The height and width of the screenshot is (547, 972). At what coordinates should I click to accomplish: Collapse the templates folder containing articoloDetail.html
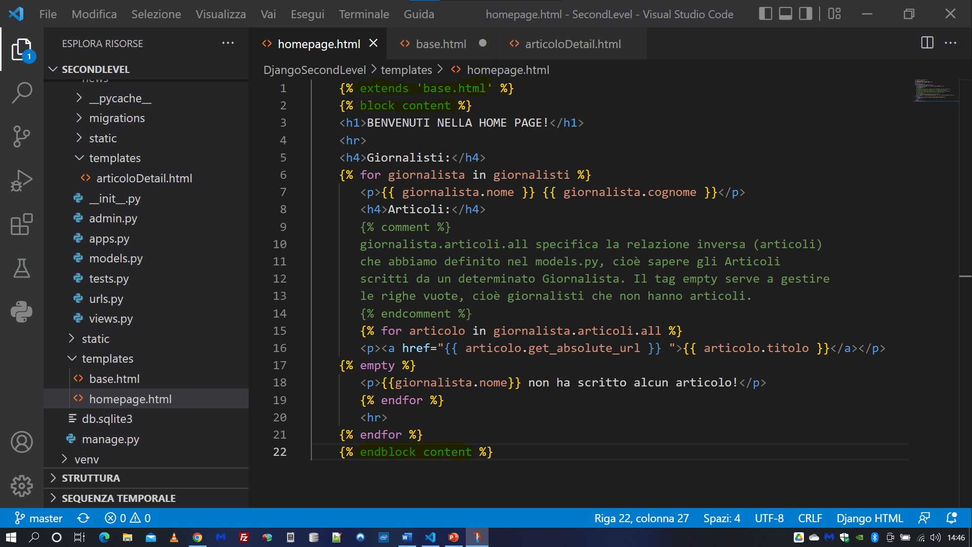146,158
